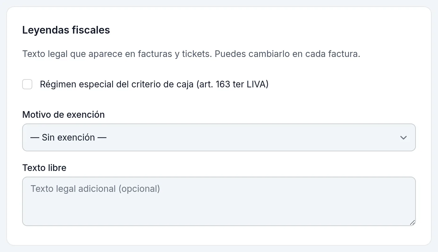Click into the Texto libre textarea
Viewport: 438px width, 252px height.
click(x=219, y=201)
